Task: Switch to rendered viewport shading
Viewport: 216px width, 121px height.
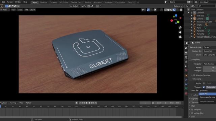Action: (x=174, y=10)
